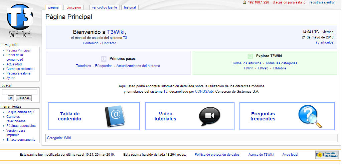Open Versión para imprimir link
Viewport: 342px width, 165px height.
click(x=16, y=133)
